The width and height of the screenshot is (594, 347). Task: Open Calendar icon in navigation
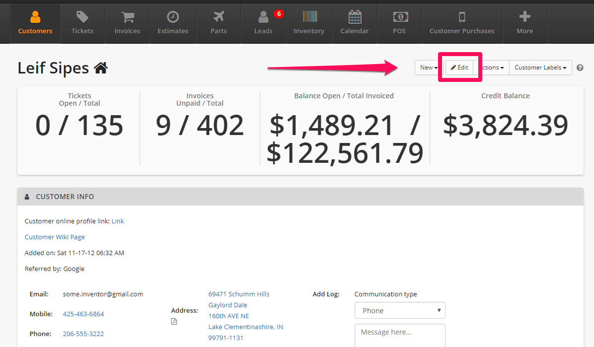click(355, 17)
